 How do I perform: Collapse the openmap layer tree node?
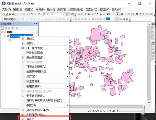[5, 36]
